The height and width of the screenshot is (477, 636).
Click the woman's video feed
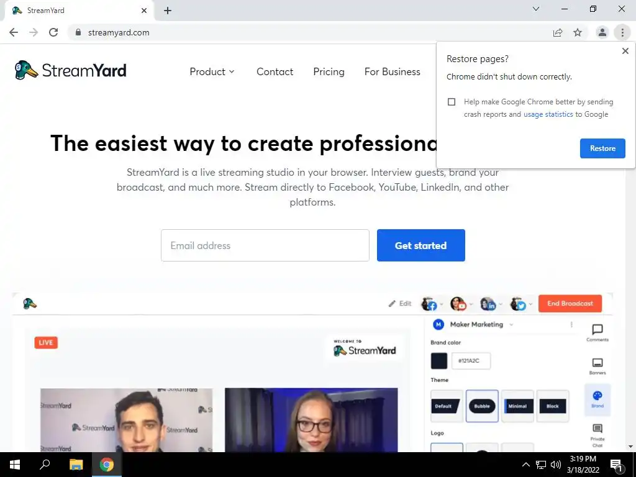pyautogui.click(x=311, y=420)
